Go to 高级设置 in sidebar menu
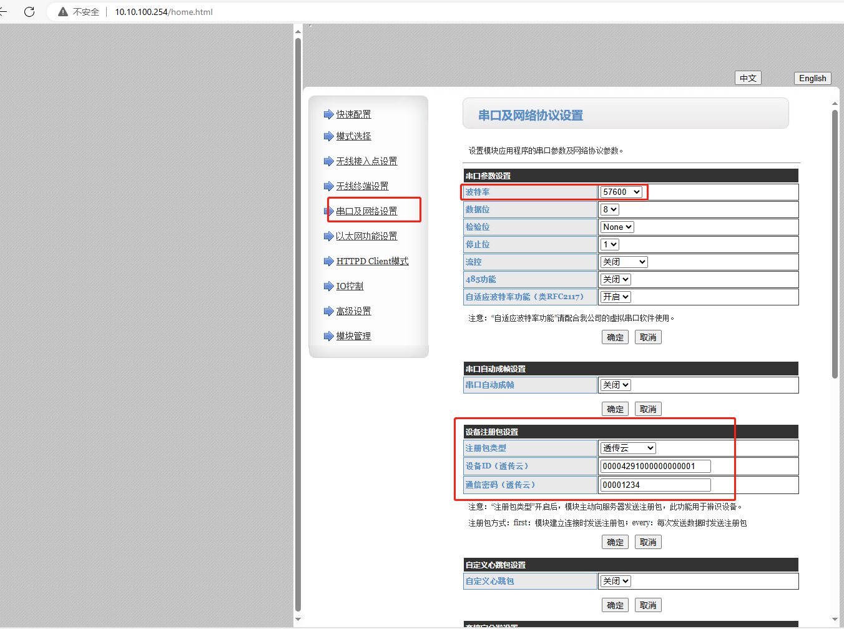 tap(353, 311)
